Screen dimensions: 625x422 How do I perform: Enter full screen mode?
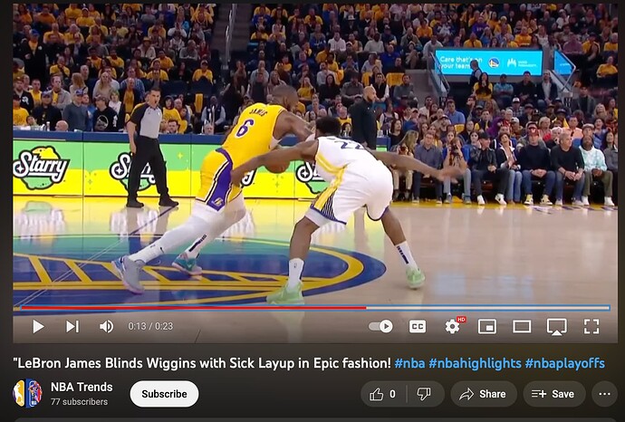point(591,326)
